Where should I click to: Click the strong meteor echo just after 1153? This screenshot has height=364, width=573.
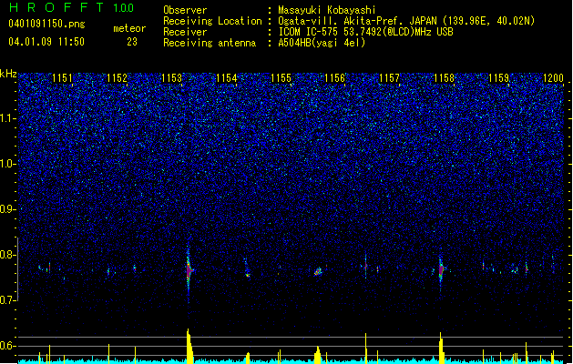[189, 270]
